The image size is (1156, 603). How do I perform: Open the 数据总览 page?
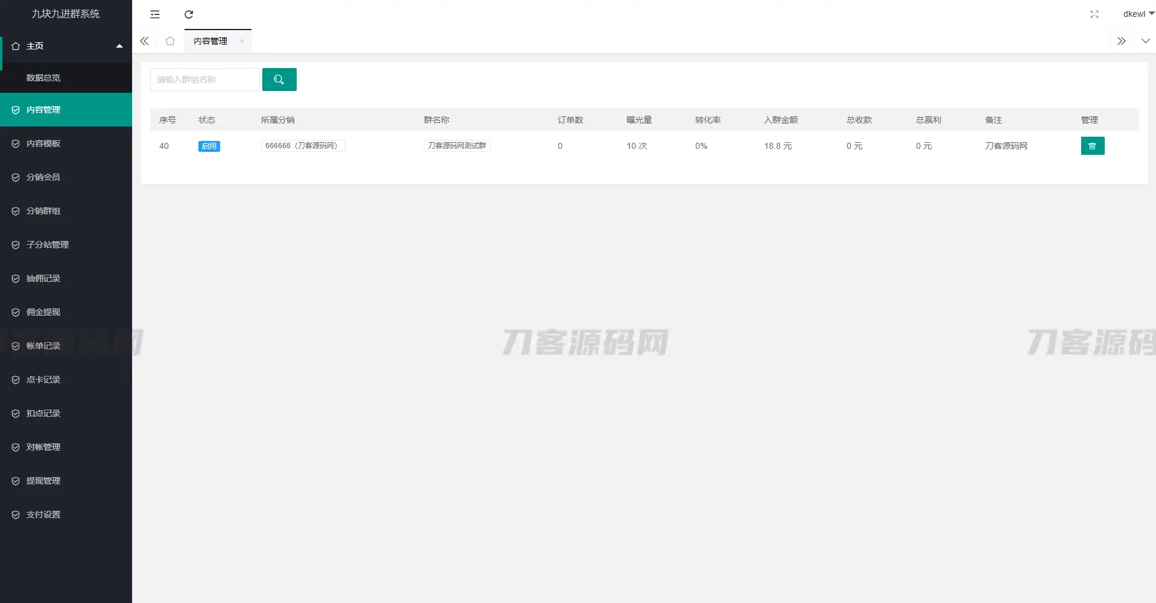tap(43, 77)
